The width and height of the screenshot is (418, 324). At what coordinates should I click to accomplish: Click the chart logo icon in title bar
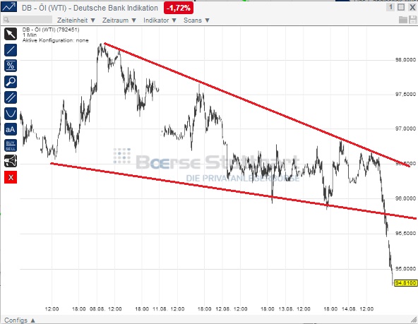click(x=8, y=7)
